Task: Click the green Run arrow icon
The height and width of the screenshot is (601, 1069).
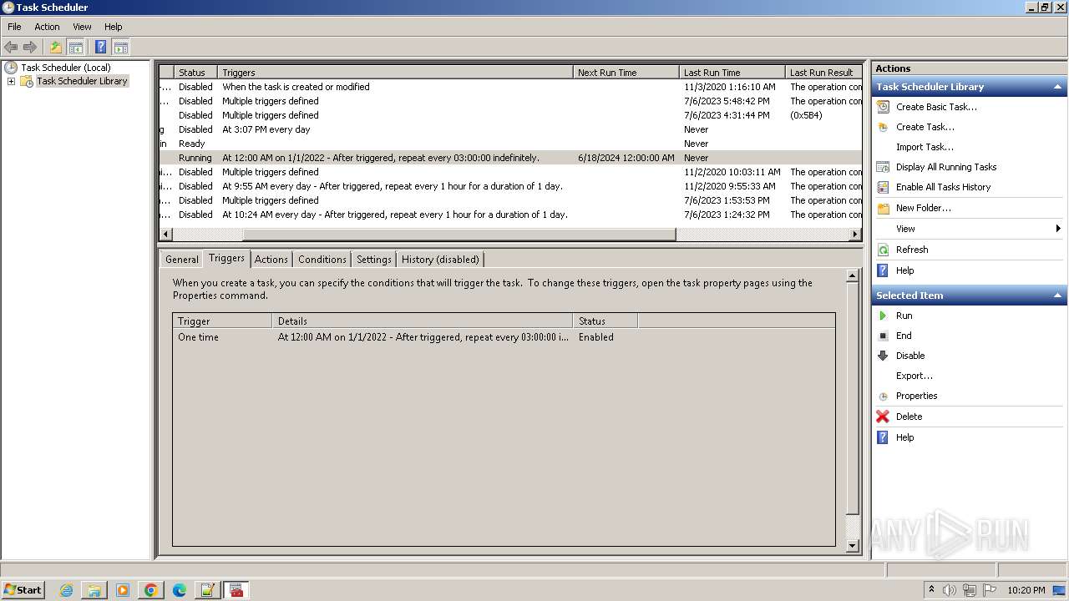Action: pos(883,316)
